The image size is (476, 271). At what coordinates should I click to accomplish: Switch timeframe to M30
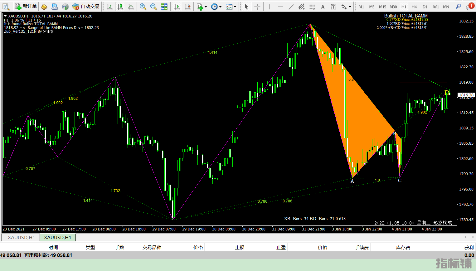click(393, 7)
